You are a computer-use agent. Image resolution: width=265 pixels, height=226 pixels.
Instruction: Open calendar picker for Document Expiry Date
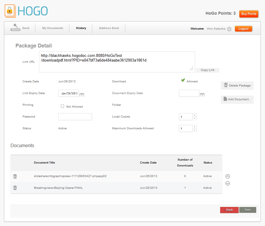pyautogui.click(x=202, y=94)
